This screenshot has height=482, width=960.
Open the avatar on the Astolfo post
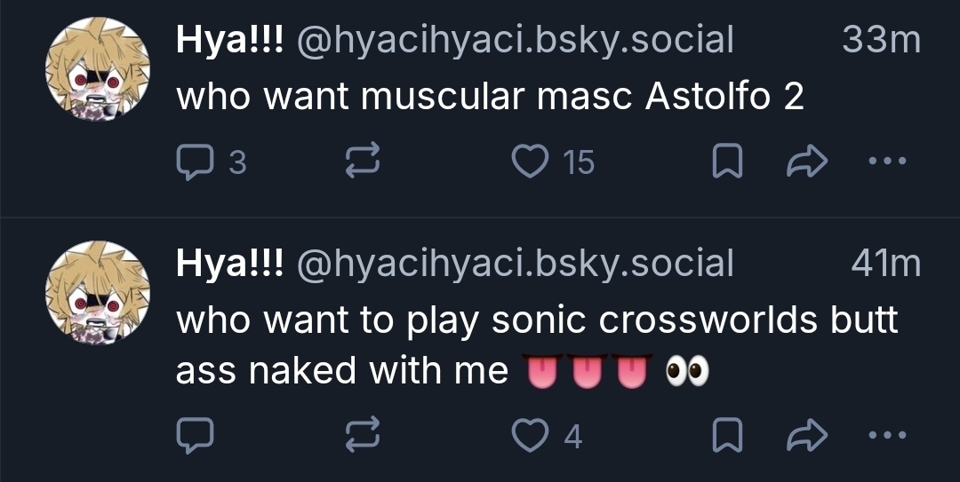click(x=98, y=69)
